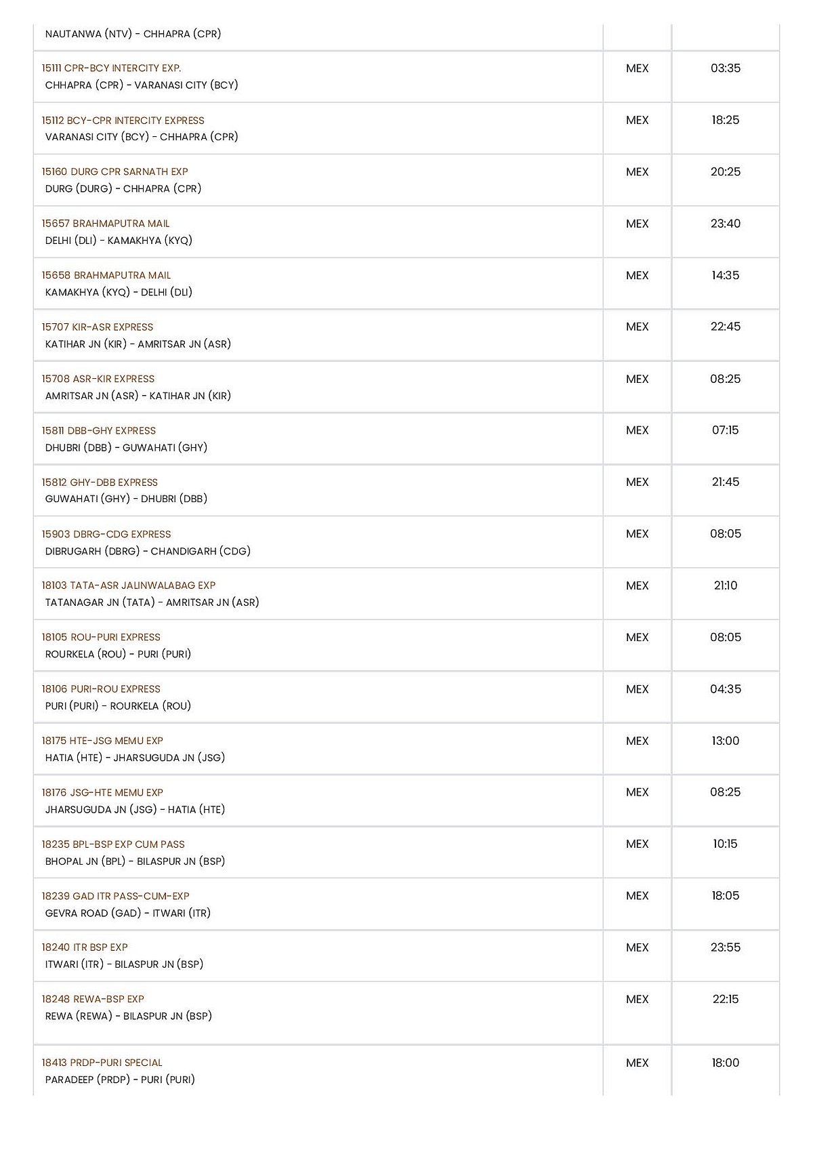Select the 18105 ROU-PURI Express link
Viewport: 813px width, 1150px height.
click(101, 638)
